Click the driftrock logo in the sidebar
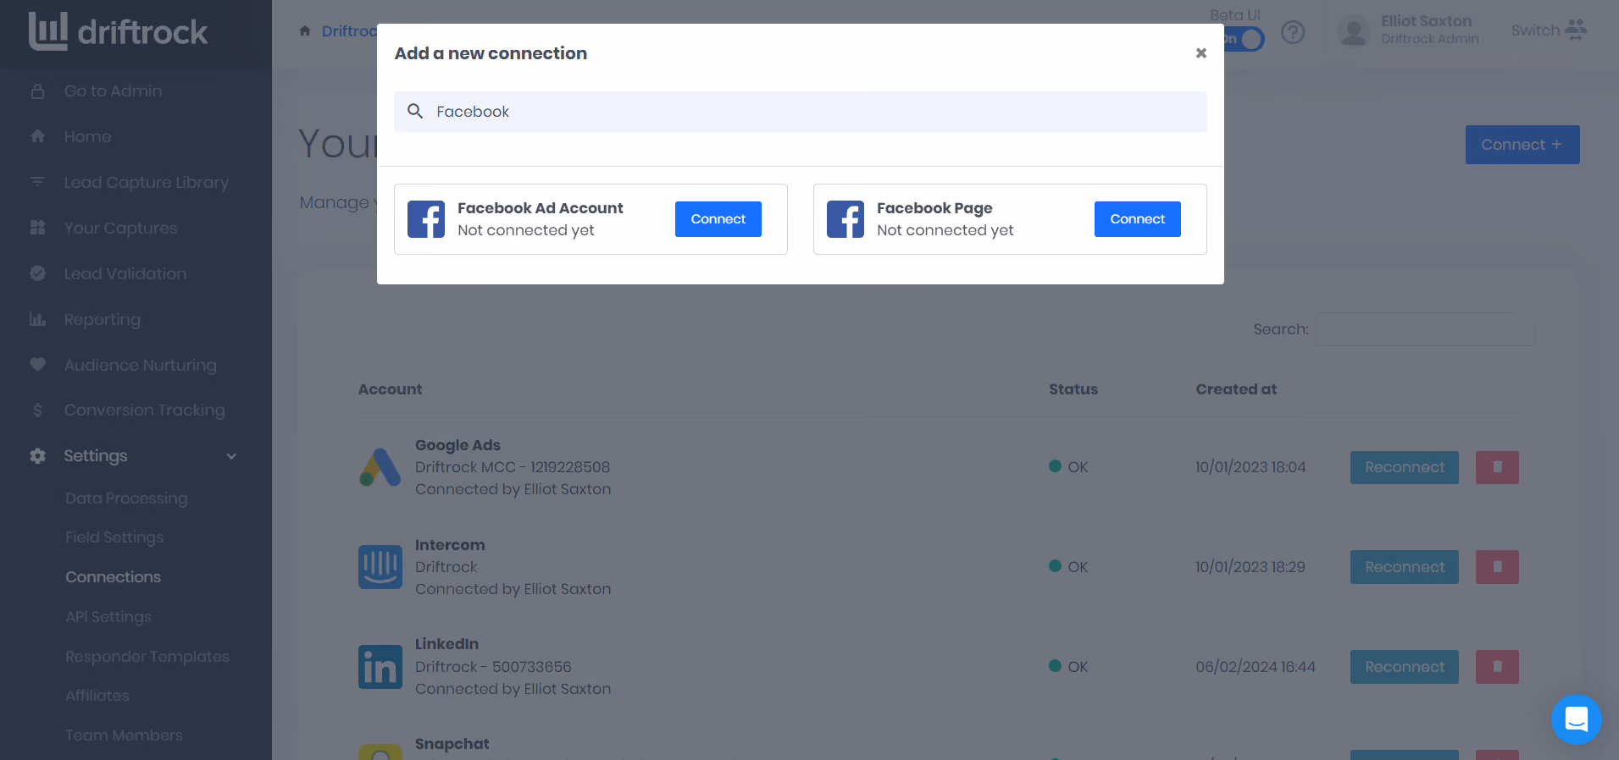This screenshot has height=760, width=1619. click(118, 32)
